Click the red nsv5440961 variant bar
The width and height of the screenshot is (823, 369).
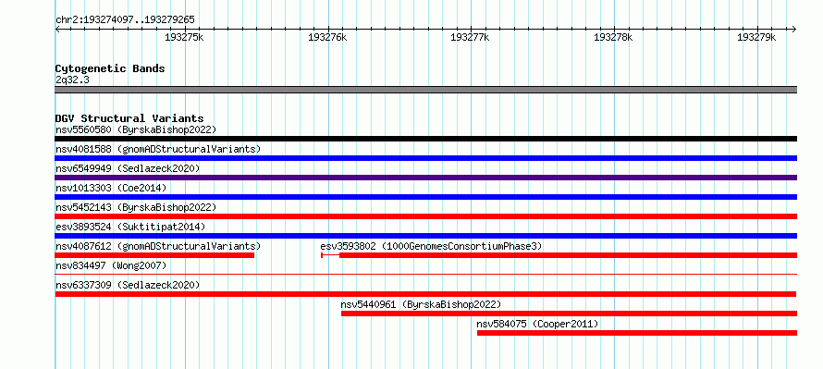click(569, 314)
